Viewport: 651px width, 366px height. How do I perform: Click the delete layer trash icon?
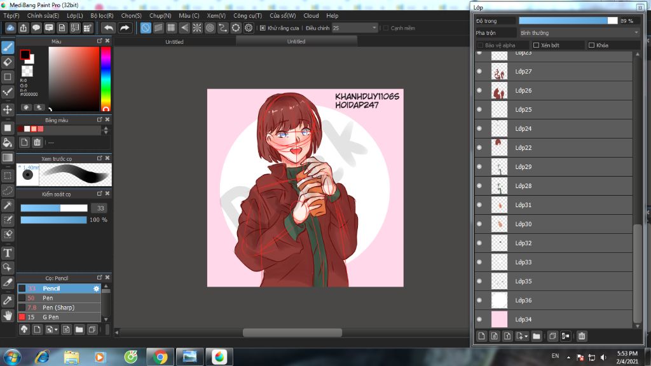[x=582, y=336]
